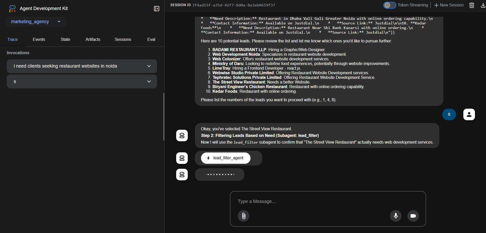The image size is (486, 233).
Task: Click the user message bubble '8'
Action: coord(449,115)
